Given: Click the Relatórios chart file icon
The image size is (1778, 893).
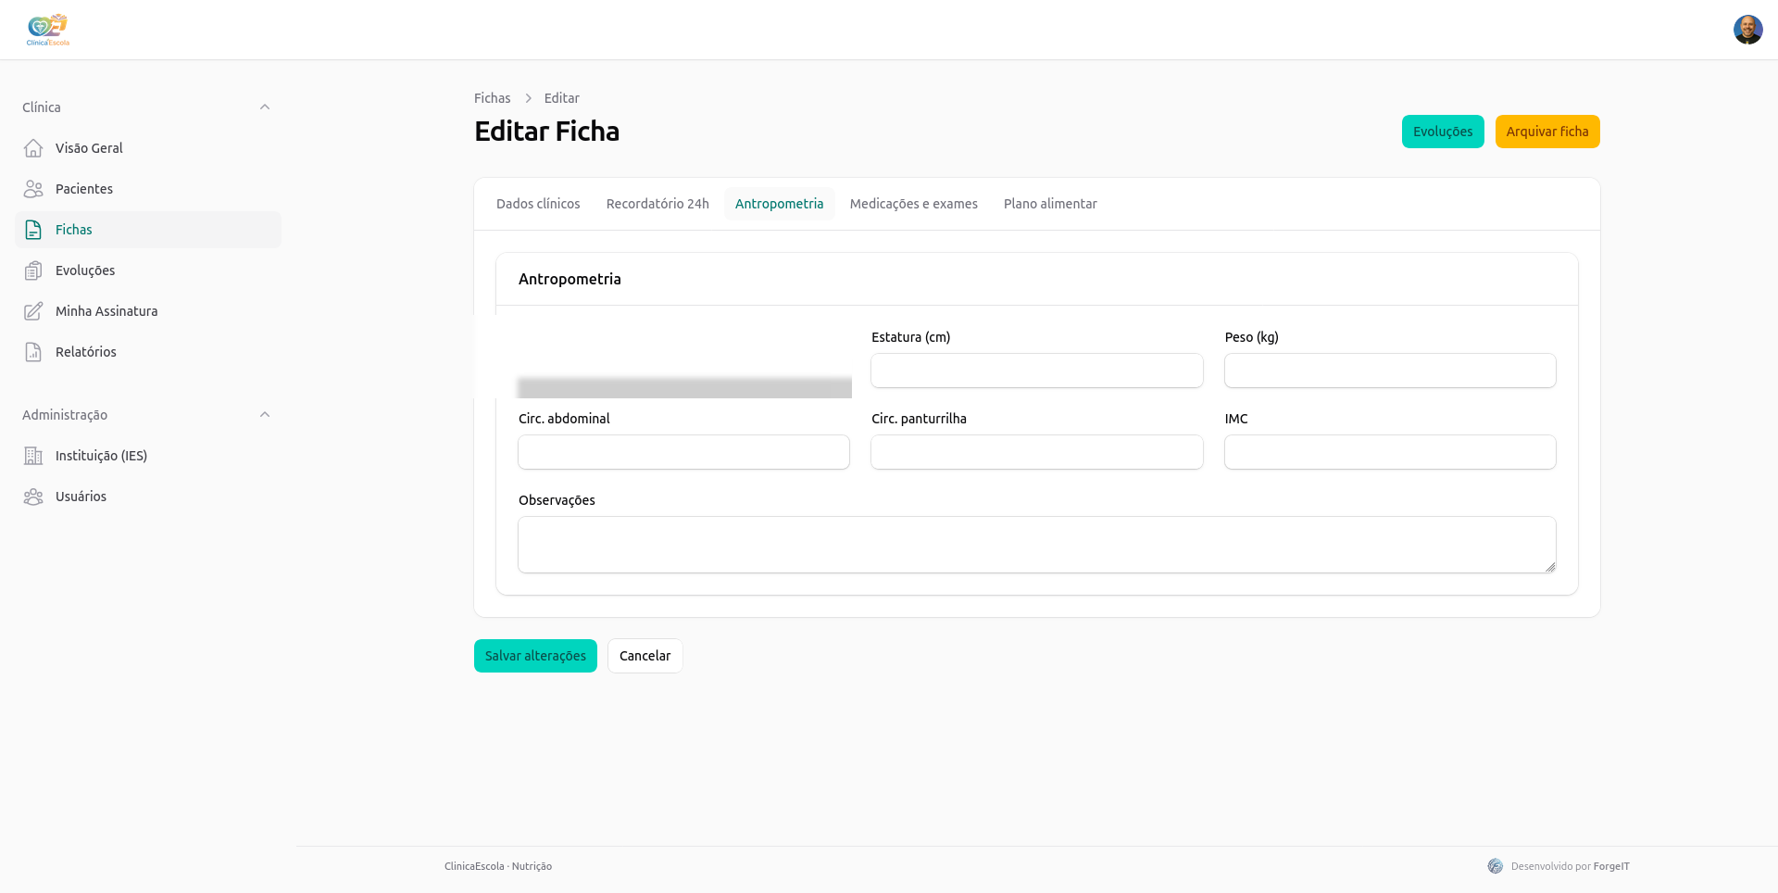Looking at the screenshot, I should click(x=33, y=352).
